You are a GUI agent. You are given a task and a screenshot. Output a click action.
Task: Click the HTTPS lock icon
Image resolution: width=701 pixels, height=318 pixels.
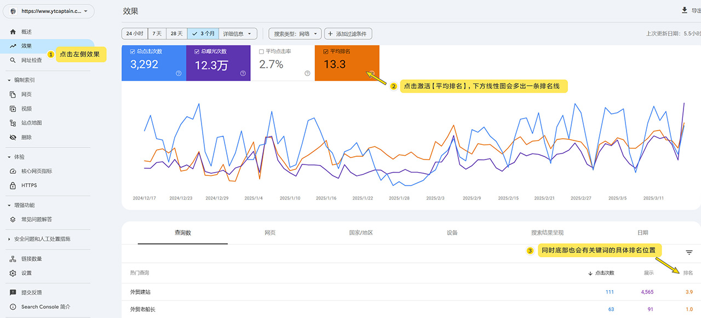(13, 185)
